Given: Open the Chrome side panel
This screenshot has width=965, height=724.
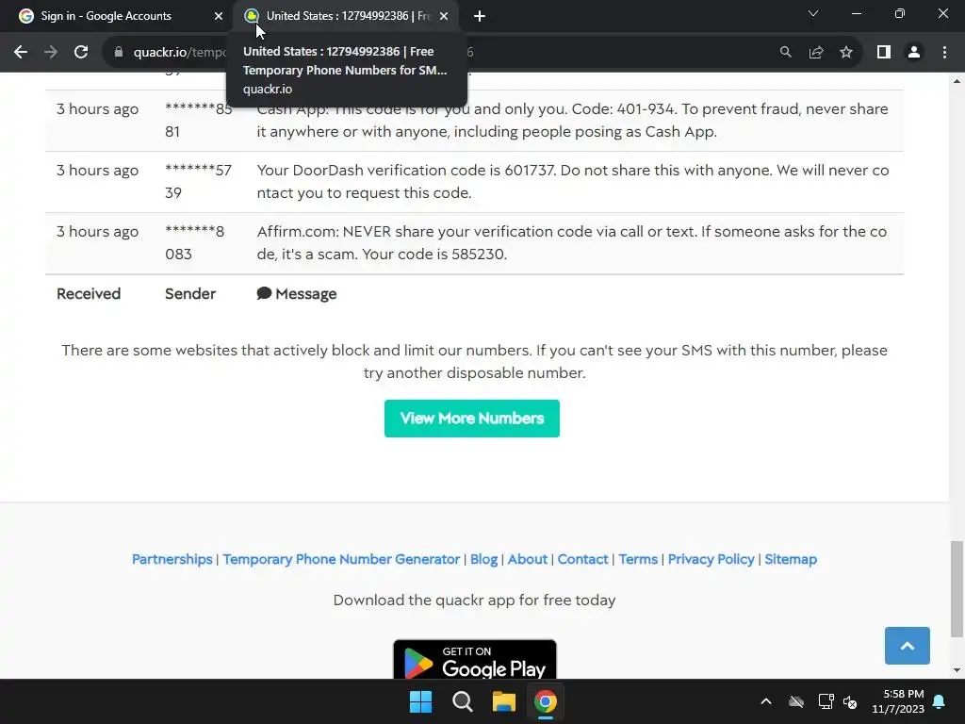Looking at the screenshot, I should (x=884, y=53).
